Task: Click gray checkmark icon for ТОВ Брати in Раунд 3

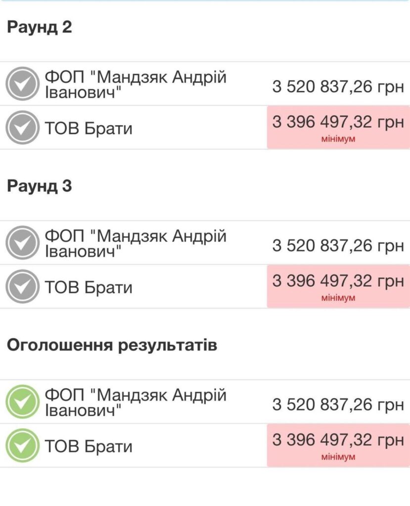Action: 22,286
